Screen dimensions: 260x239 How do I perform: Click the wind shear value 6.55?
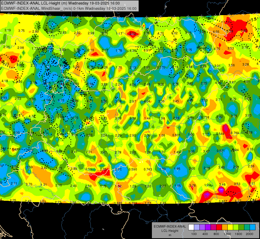coord(216,32)
